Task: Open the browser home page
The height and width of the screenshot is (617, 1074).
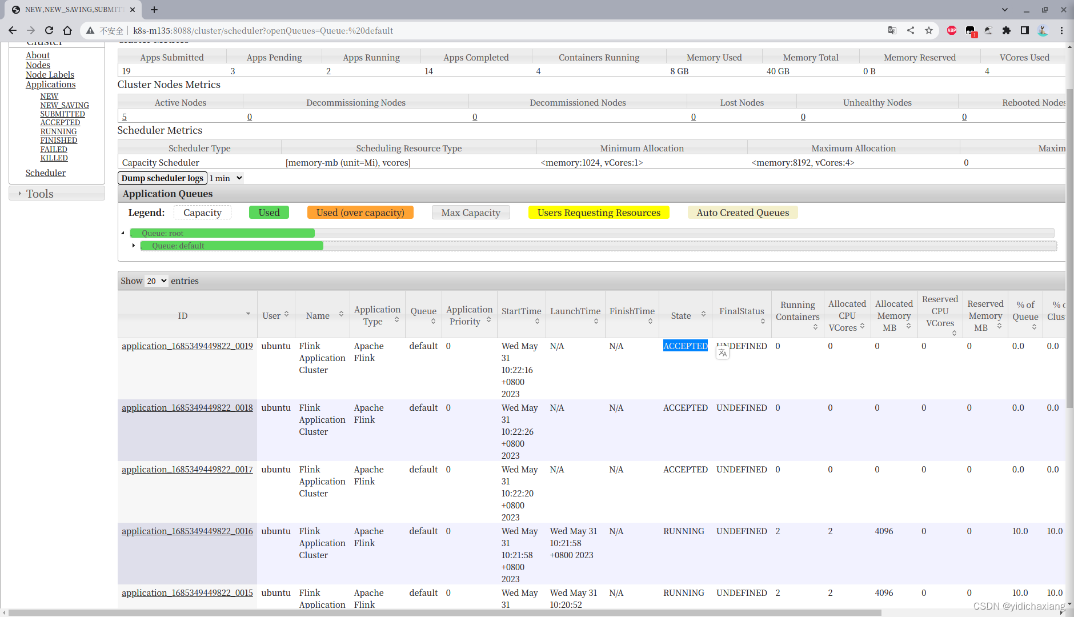Action: tap(67, 30)
